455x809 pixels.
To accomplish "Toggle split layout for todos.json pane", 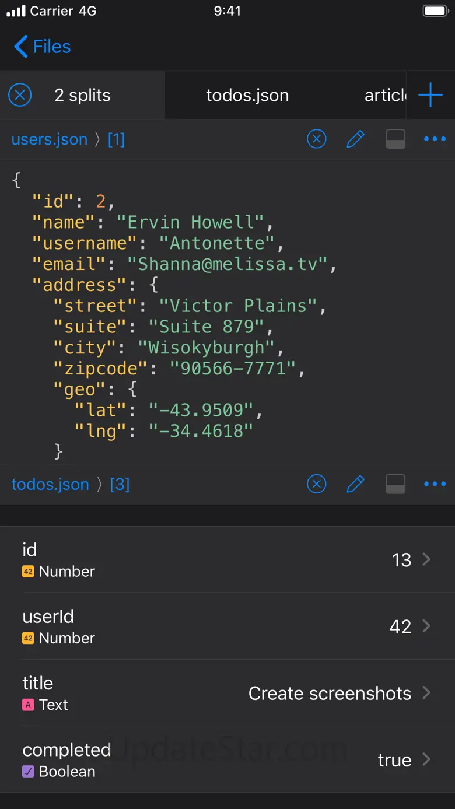I will click(395, 484).
